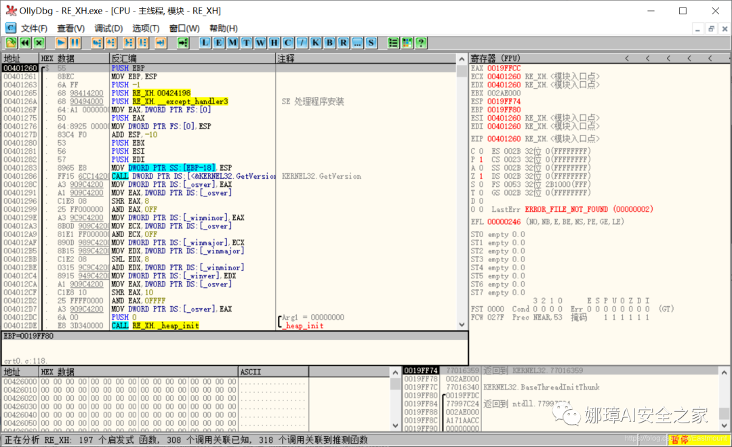Click dump pane scrollbar down arrow
The height and width of the screenshot is (447, 732).
pyautogui.click(x=395, y=425)
